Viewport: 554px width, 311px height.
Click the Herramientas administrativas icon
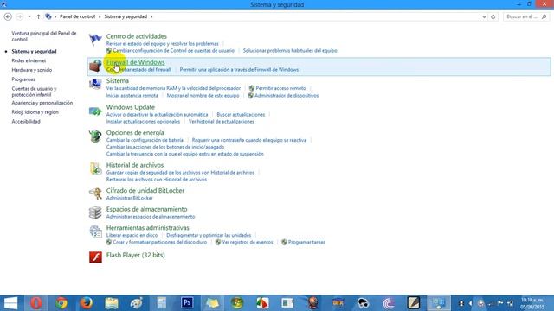pyautogui.click(x=95, y=232)
